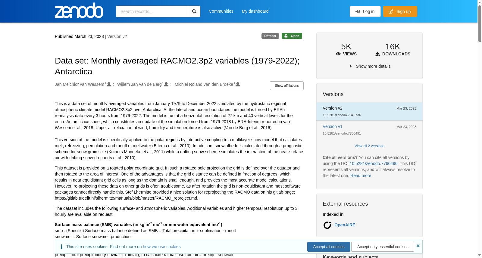Click View all 2 versions

click(369, 146)
